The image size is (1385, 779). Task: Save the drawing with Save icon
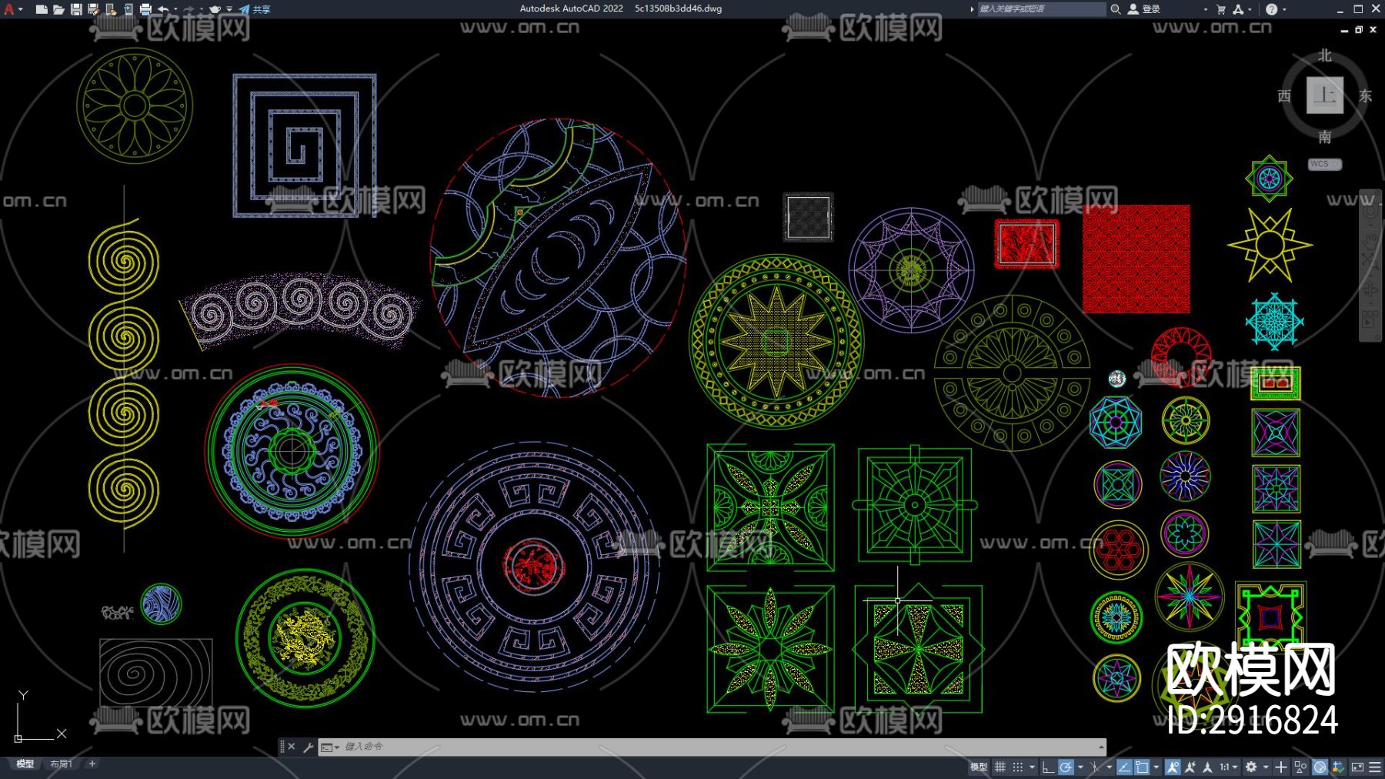[76, 9]
